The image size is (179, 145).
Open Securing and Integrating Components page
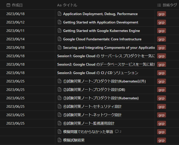pyautogui.click(x=109, y=47)
